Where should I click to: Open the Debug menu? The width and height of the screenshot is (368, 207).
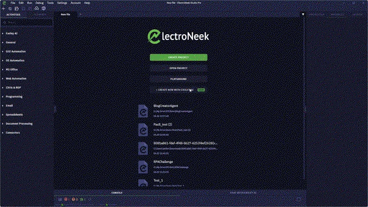[39, 3]
